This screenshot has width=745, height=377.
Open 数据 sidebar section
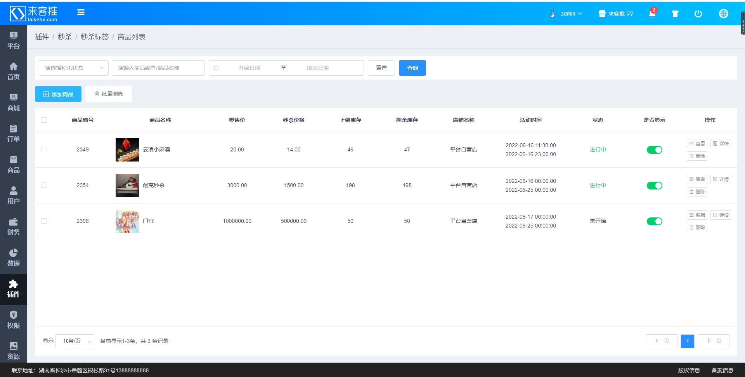click(14, 258)
